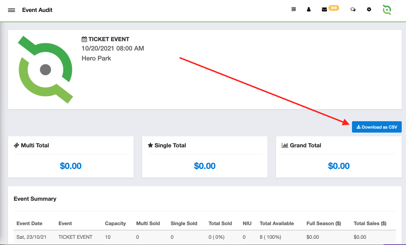406x245 pixels.
Task: Click the Full Season ($) column header
Action: tap(324, 223)
